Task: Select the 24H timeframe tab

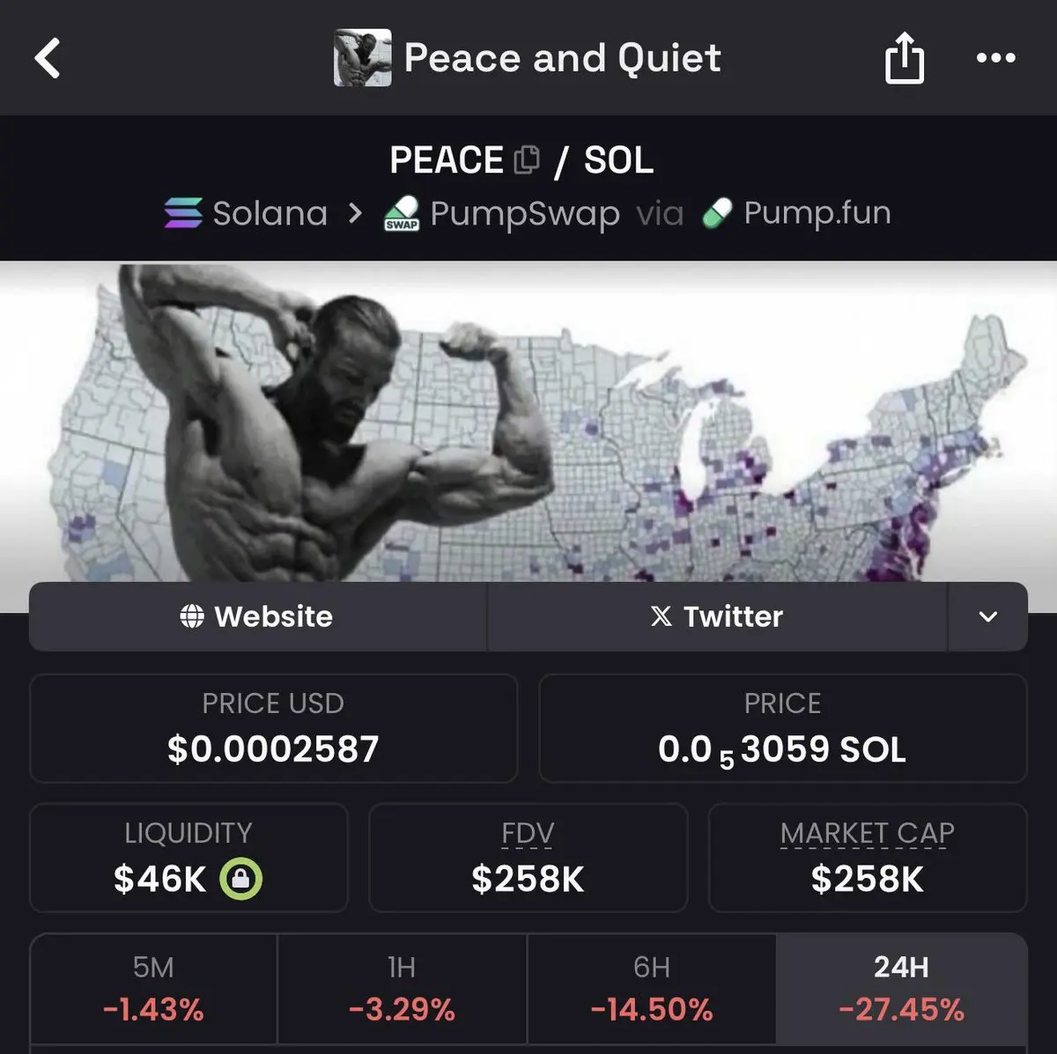Action: [x=902, y=989]
